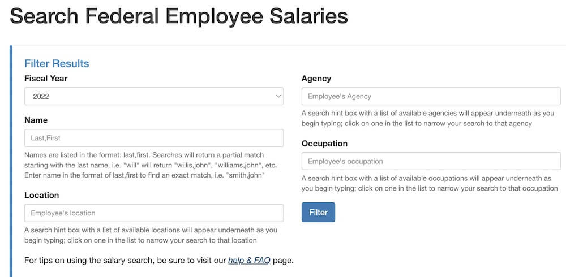Screen dimensions: 566x277
Task: Click the available occupations hint text
Action: [x=430, y=183]
